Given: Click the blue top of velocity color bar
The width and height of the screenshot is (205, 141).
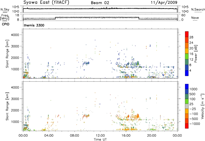Looking at the screenshot, I should [187, 87].
